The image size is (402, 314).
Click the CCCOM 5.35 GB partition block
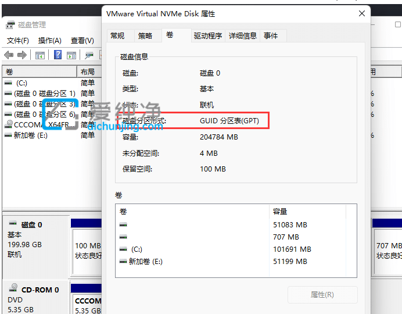(x=87, y=300)
